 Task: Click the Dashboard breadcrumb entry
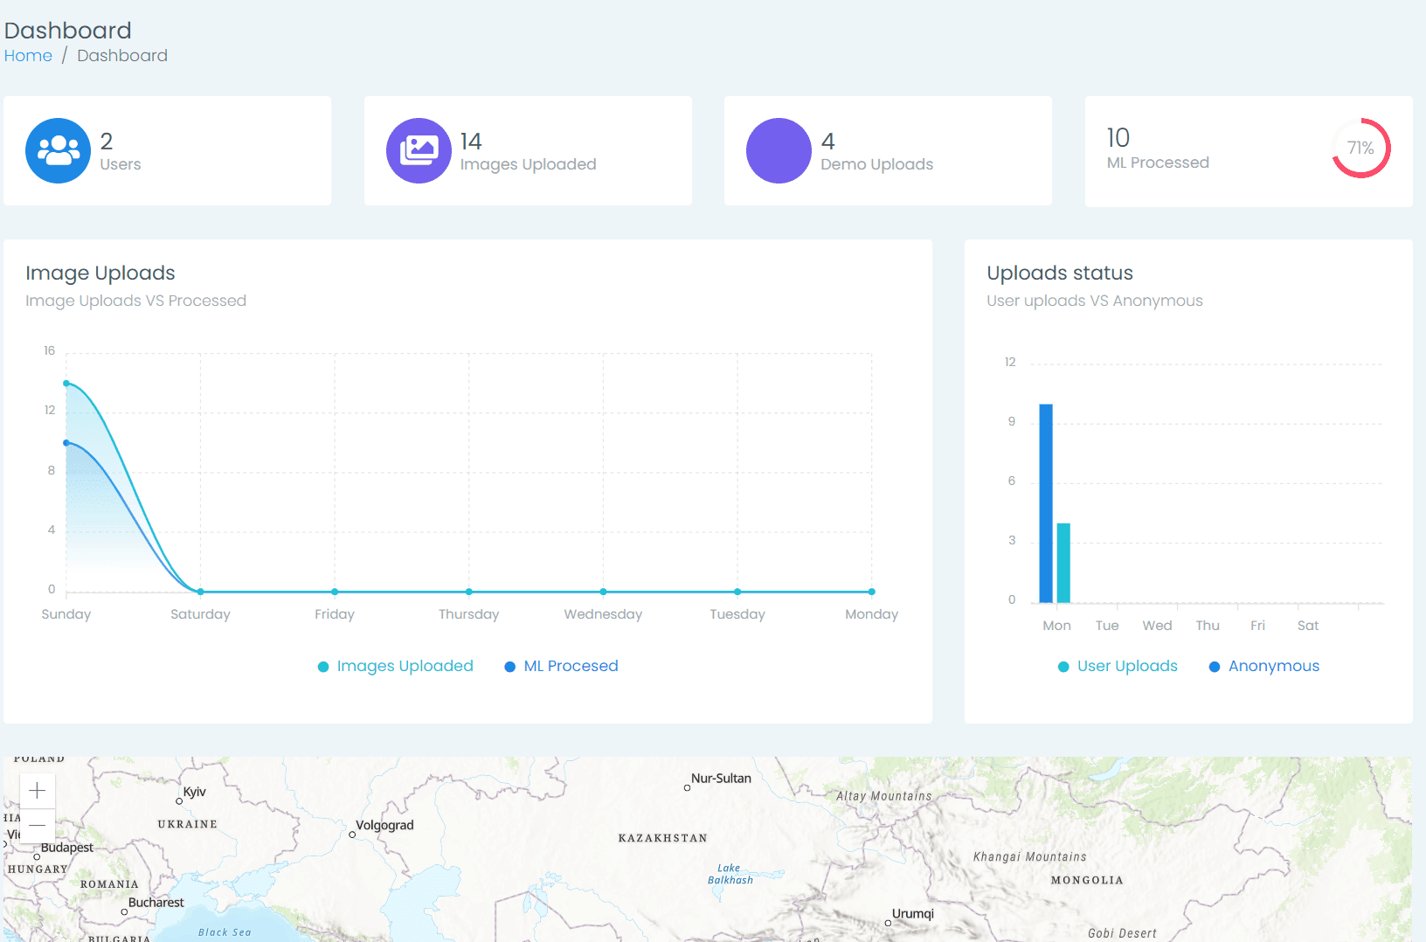pos(121,55)
